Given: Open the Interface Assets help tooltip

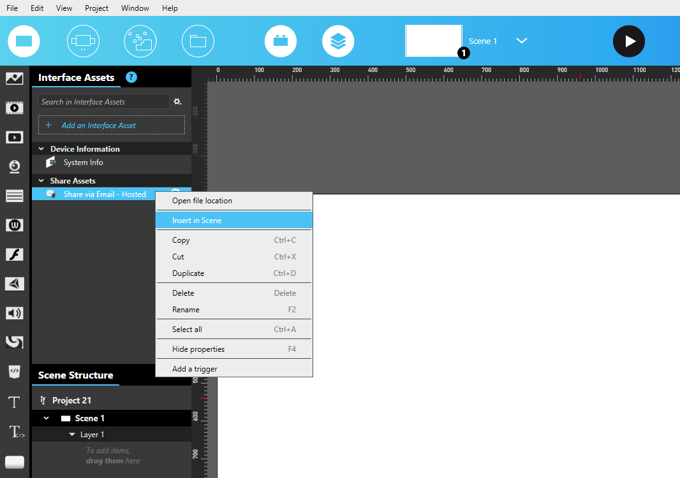Looking at the screenshot, I should click(x=131, y=76).
